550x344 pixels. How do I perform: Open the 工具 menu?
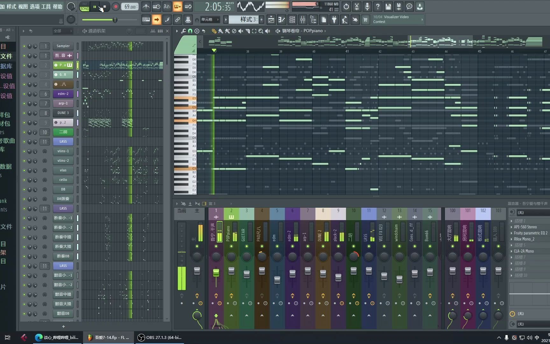(x=46, y=6)
